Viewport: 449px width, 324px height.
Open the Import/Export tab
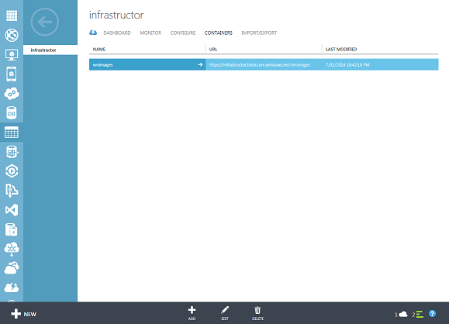259,33
